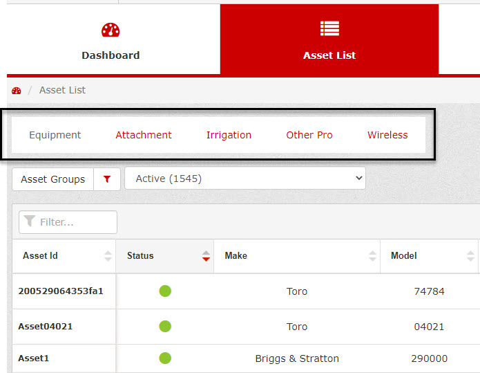This screenshot has width=480, height=373.
Task: Click the red filter funnel icon
Action: tap(107, 179)
